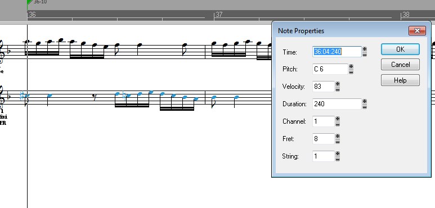Select the String value field
Screen dimensions: 435x208
(324, 156)
